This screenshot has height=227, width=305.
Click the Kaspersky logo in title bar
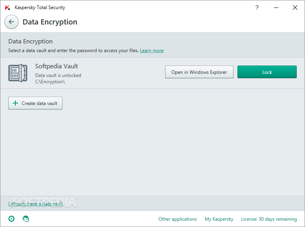[x=8, y=8]
